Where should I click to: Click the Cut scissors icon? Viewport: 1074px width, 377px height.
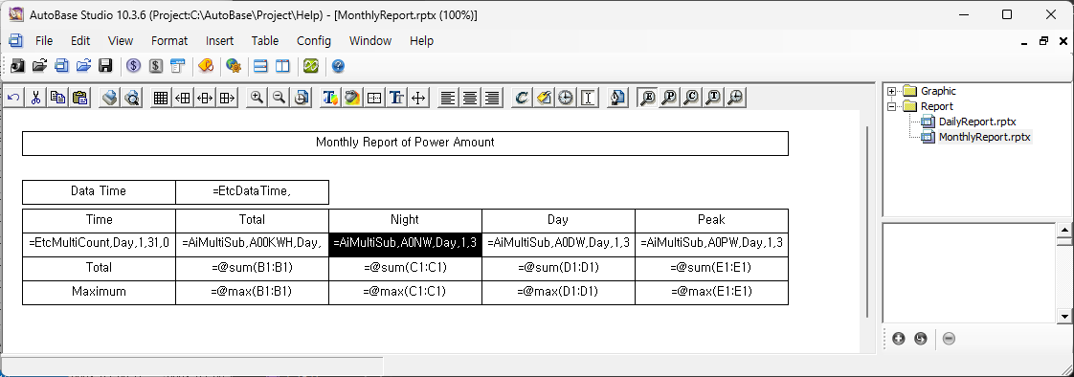coord(35,98)
